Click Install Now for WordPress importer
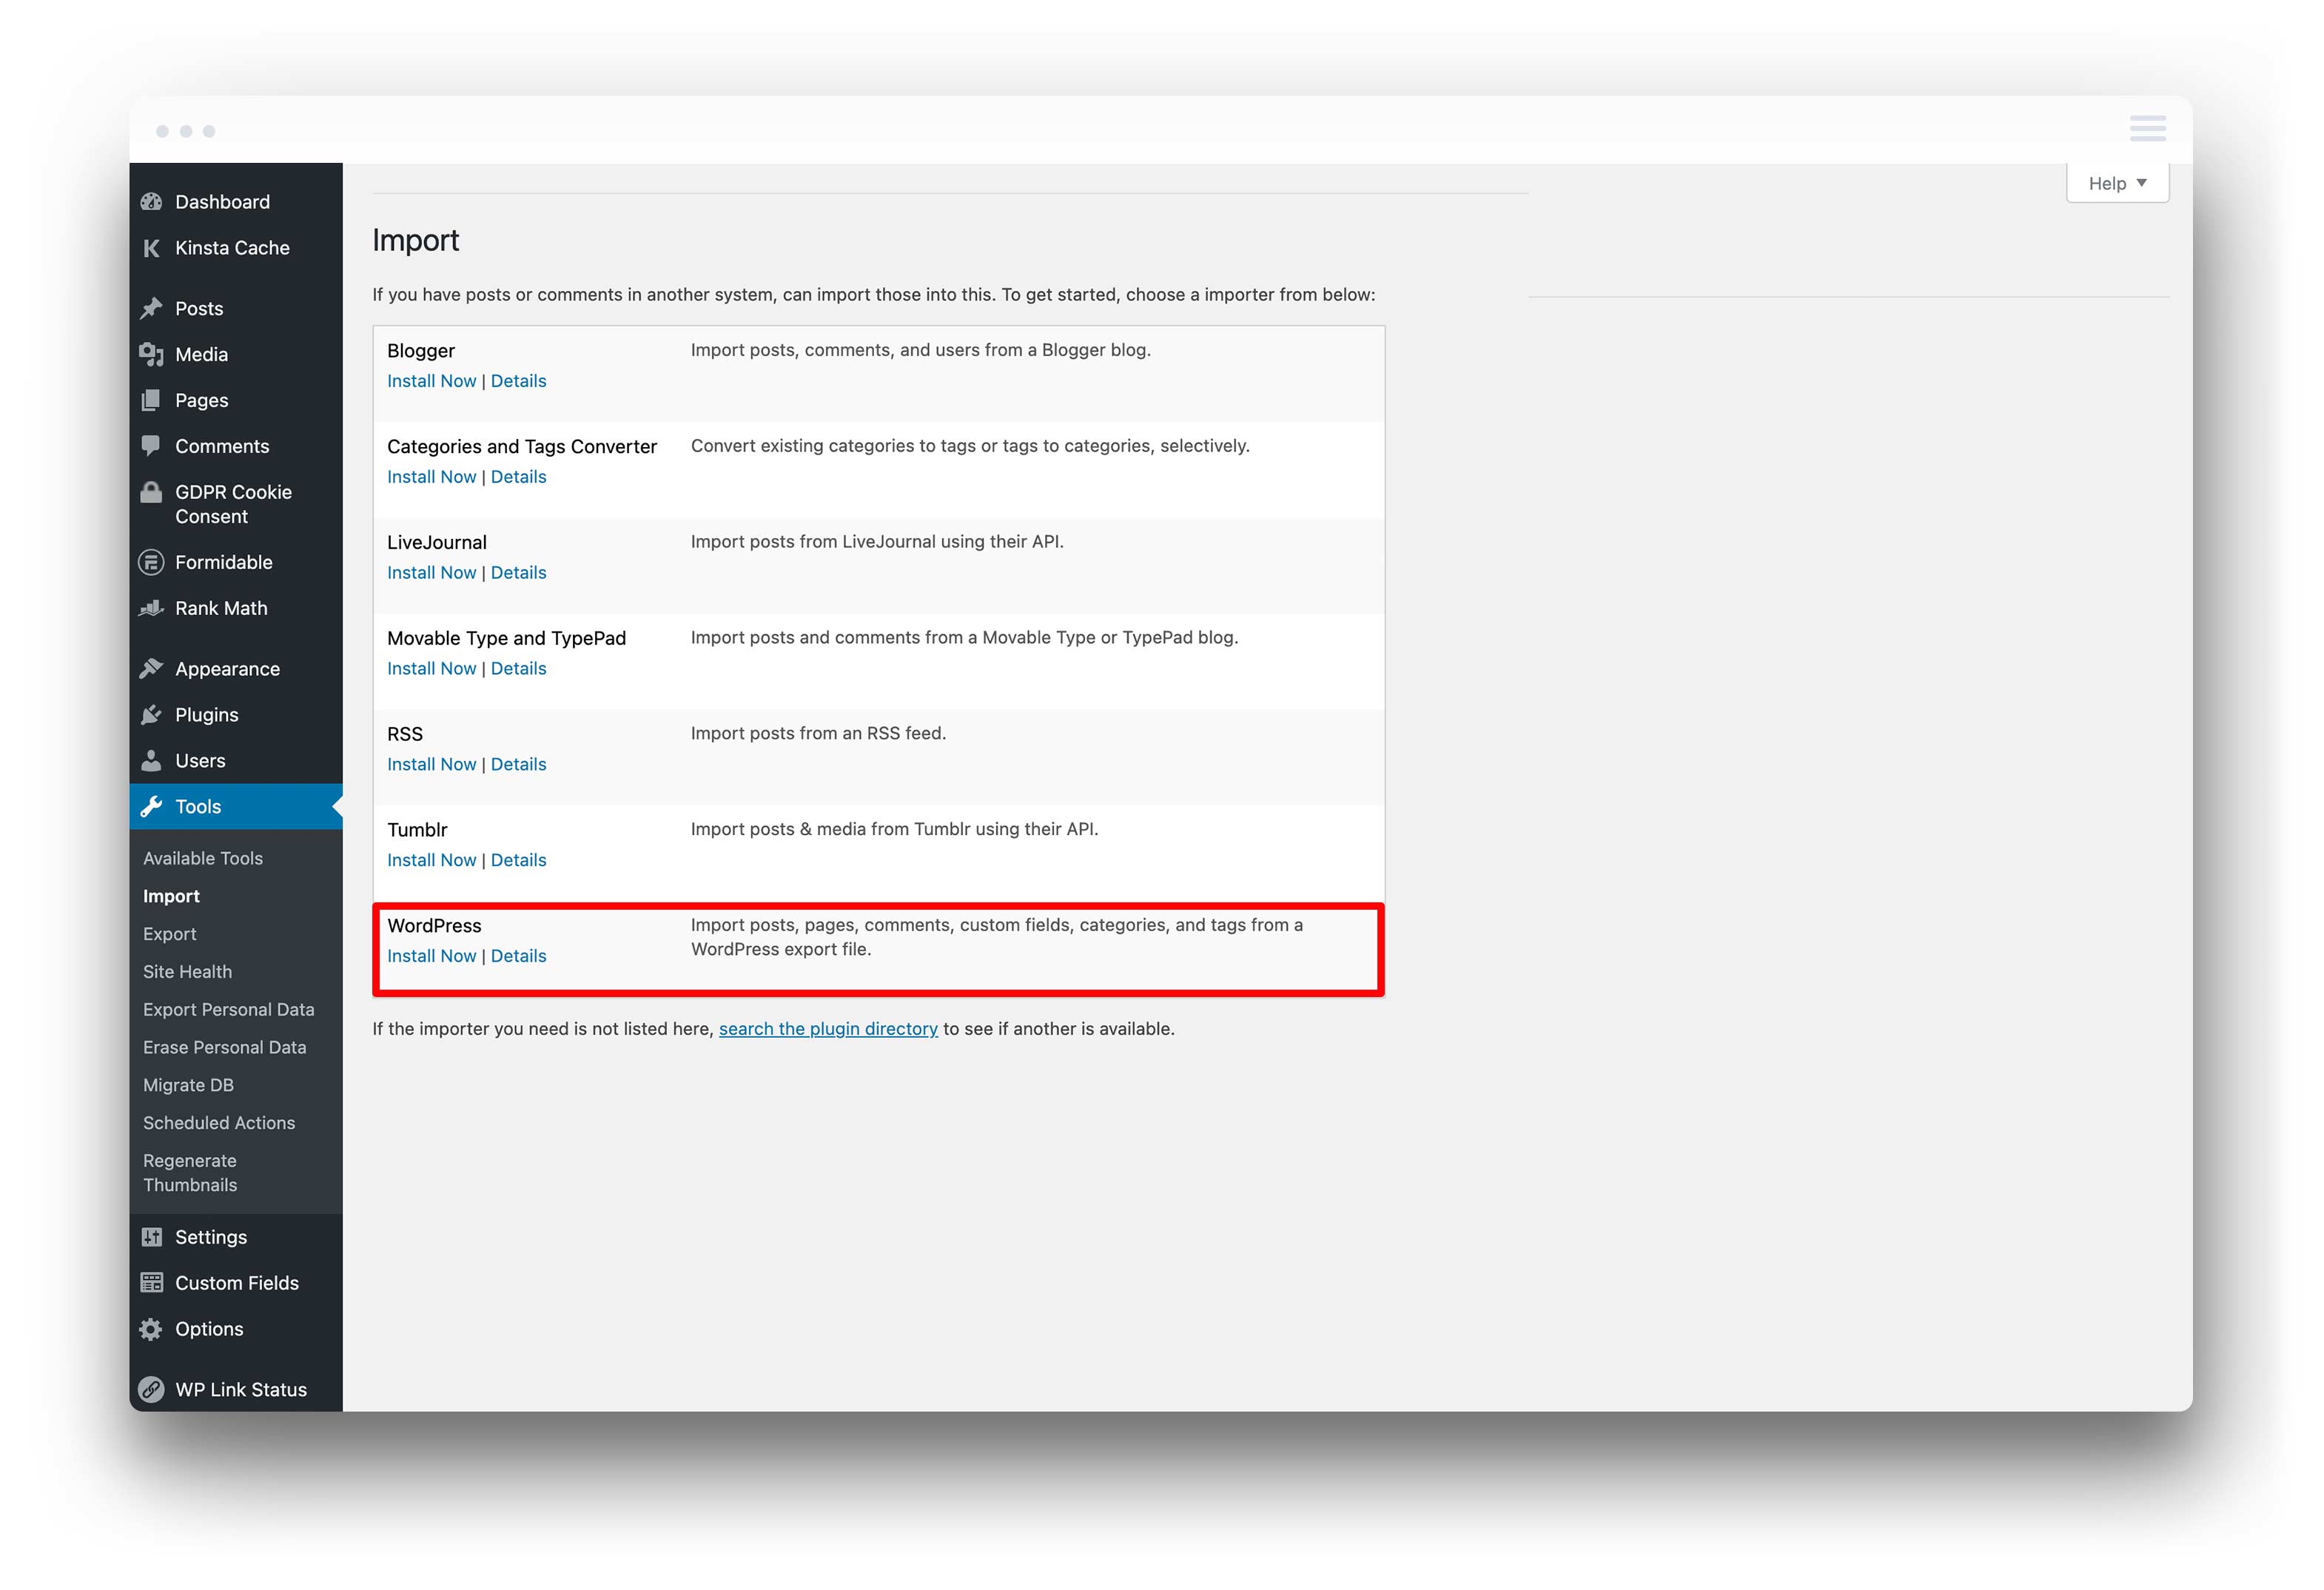Viewport: 2324px width, 1590px height. click(431, 956)
